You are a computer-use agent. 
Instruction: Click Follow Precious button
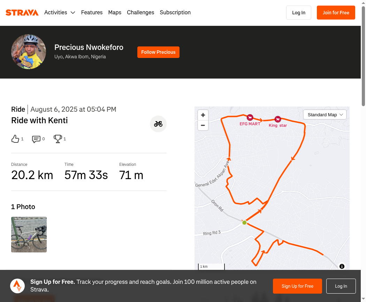[x=158, y=52]
